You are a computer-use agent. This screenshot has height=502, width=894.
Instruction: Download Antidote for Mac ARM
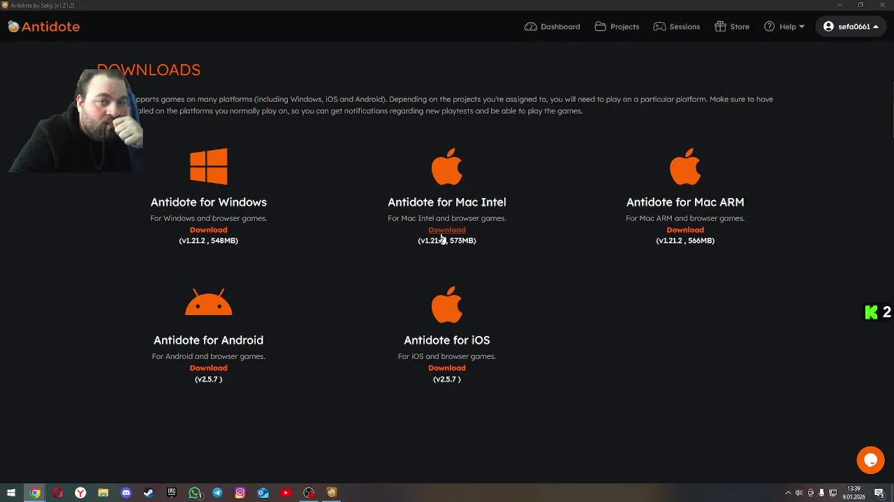(685, 229)
